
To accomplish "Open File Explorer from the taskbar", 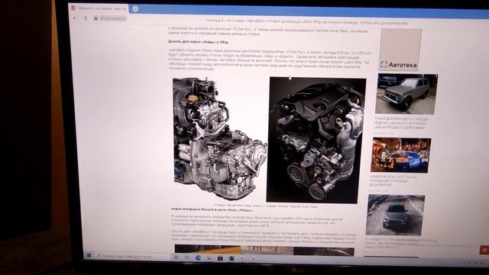I will [209, 258].
